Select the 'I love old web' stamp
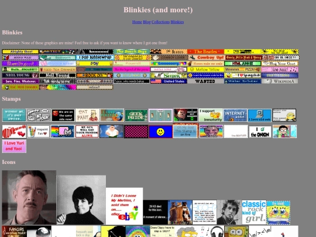 pyautogui.click(x=260, y=115)
